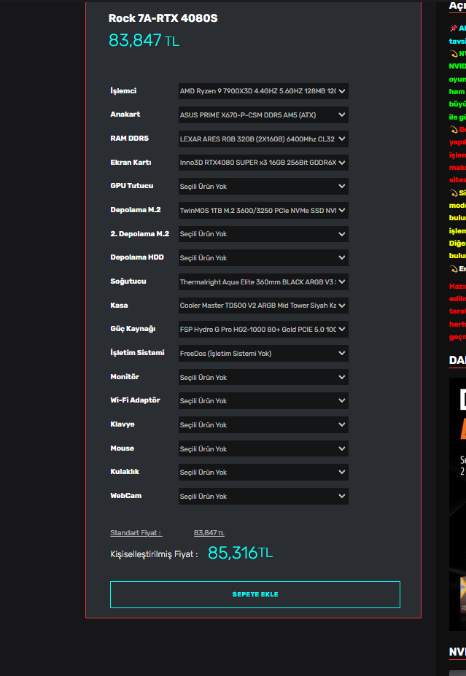This screenshot has height=676, width=466.
Task: Expand the RAM DDR5 selection dropdown
Action: (x=263, y=139)
